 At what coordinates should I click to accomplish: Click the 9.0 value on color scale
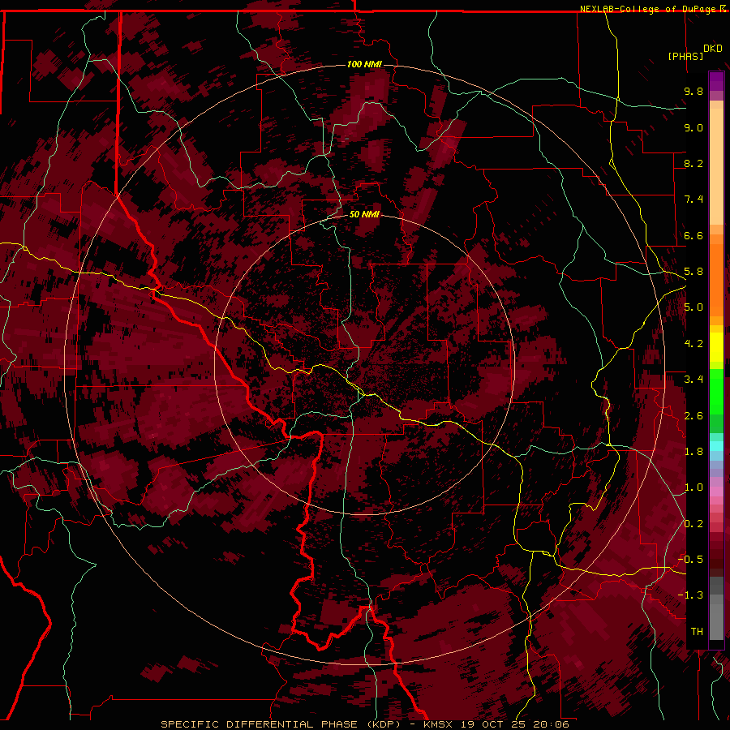tap(693, 127)
